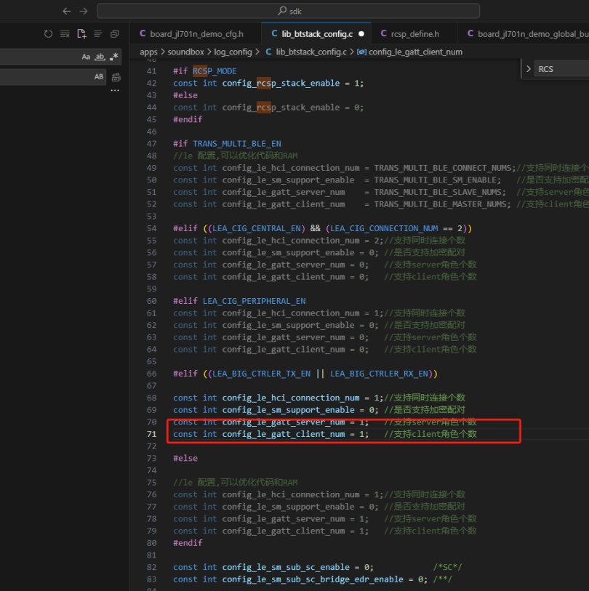
Task: Toggle Preserve Case (AB) in replace field
Action: 98,76
